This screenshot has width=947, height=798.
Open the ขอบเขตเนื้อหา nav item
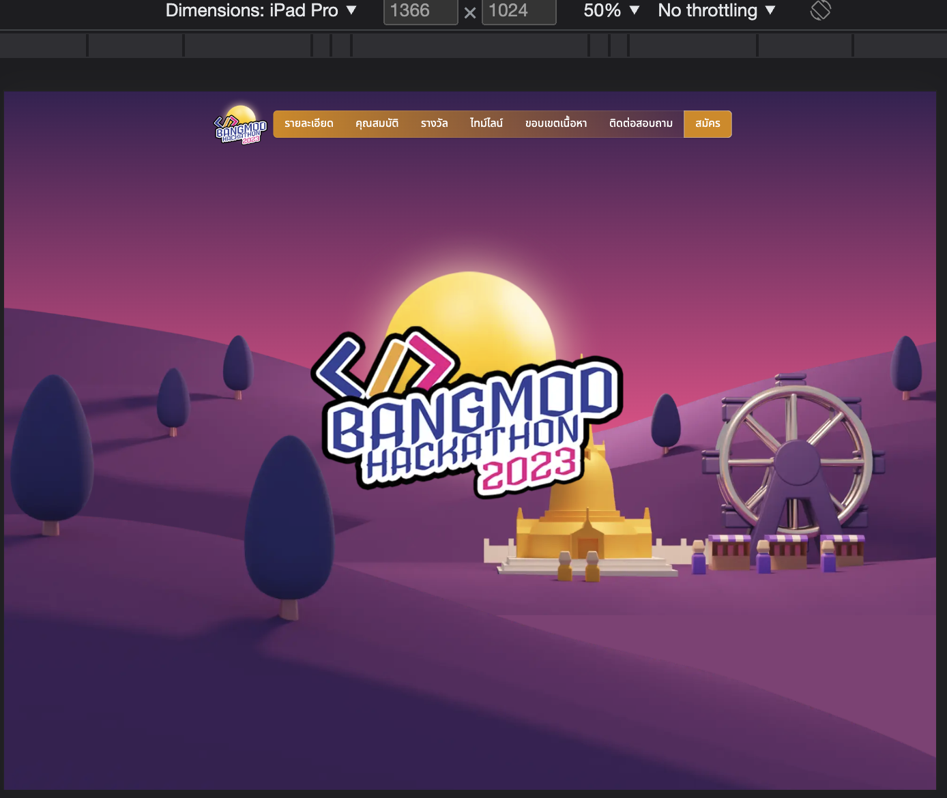pyautogui.click(x=556, y=123)
